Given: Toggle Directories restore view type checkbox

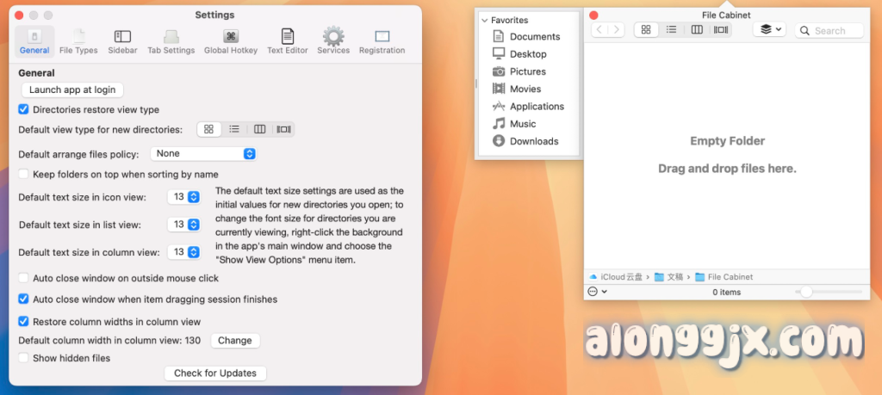Looking at the screenshot, I should [x=23, y=109].
